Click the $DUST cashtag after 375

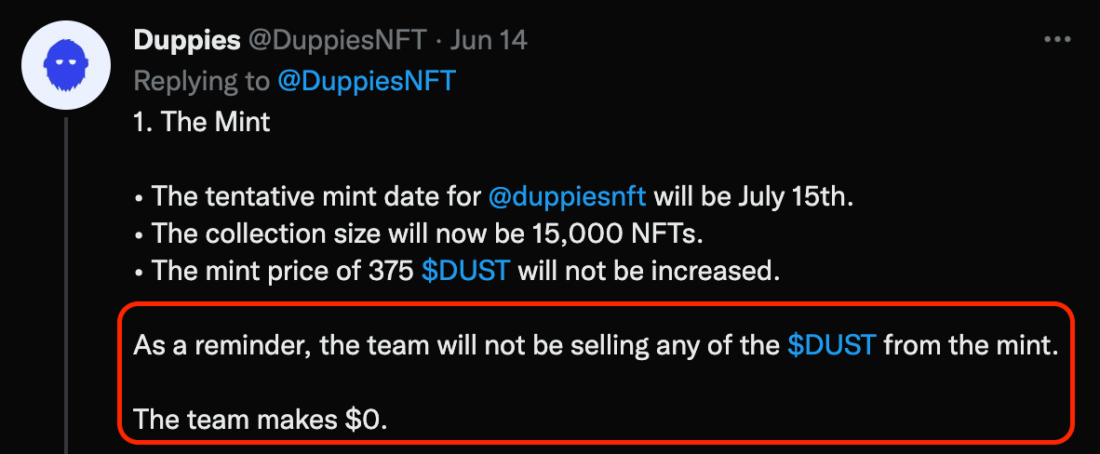(x=465, y=271)
